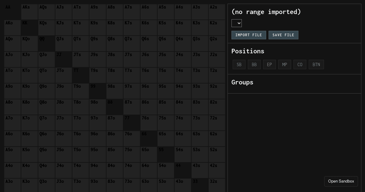The width and height of the screenshot is (365, 192).
Task: Open the range selection dropdown
Action: coord(237,23)
